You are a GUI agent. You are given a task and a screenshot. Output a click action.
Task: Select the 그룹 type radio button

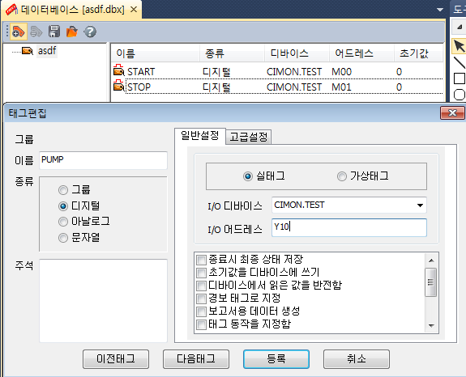pyautogui.click(x=63, y=190)
